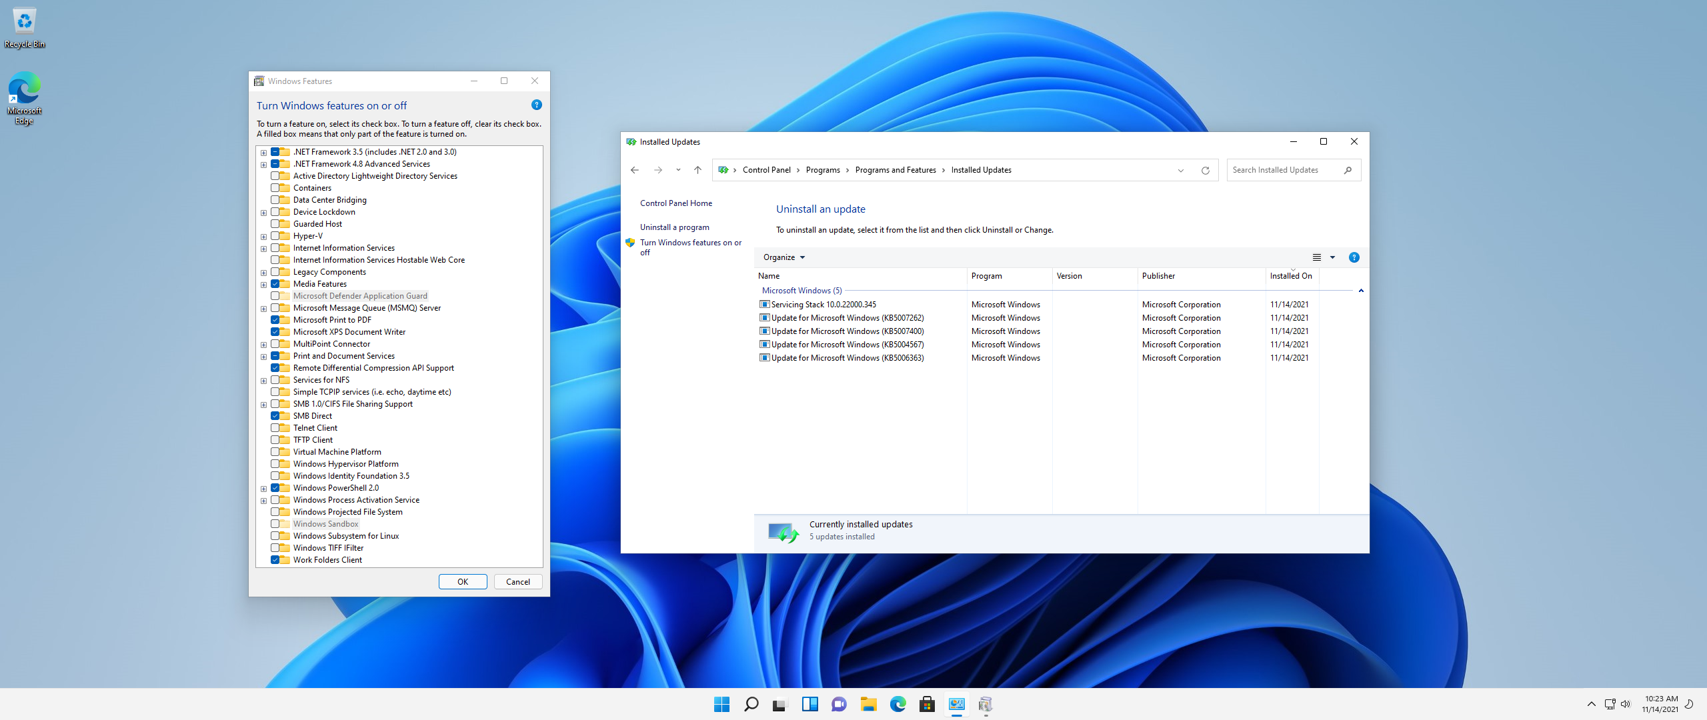Viewport: 1707px width, 720px height.
Task: Click the help icon in Windows Features
Action: point(536,105)
